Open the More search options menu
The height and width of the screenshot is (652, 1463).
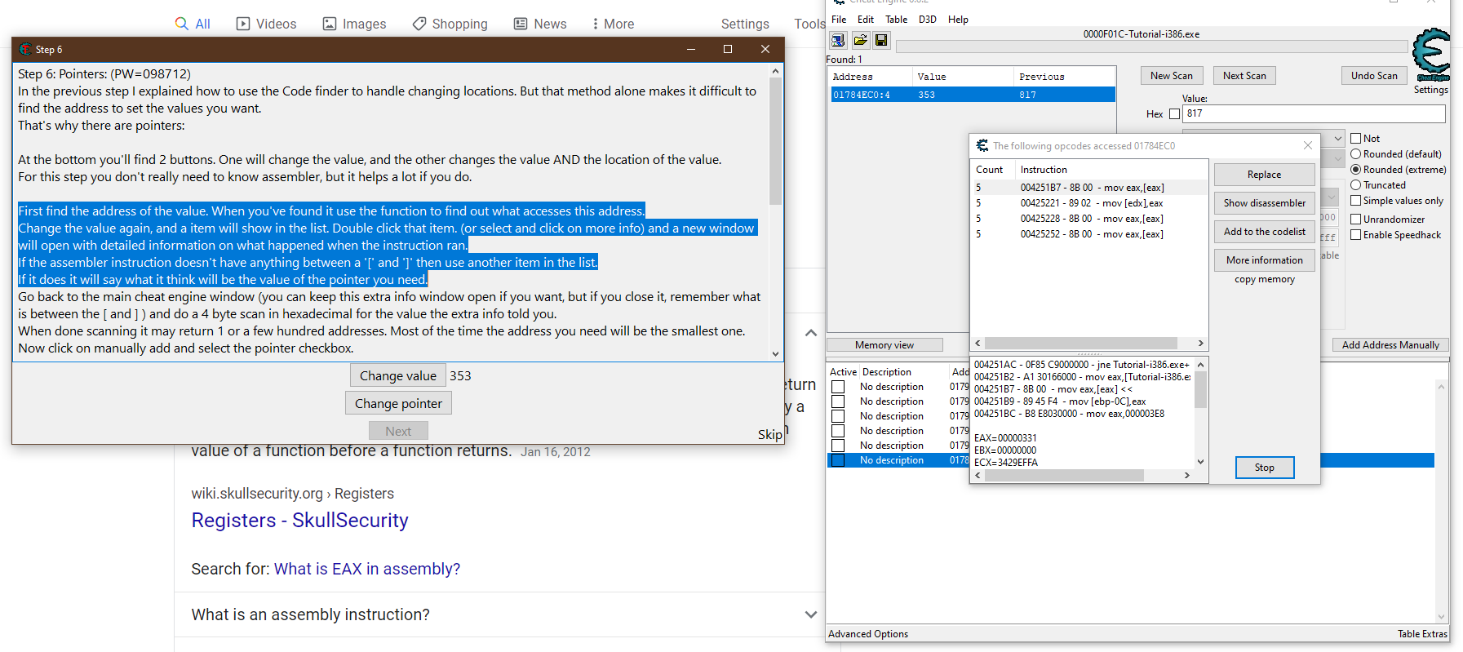[x=612, y=24]
